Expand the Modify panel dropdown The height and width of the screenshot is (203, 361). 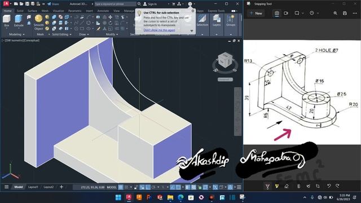[x=112, y=34]
